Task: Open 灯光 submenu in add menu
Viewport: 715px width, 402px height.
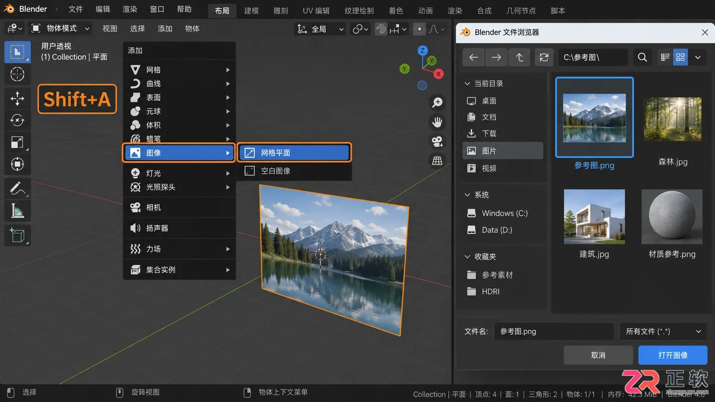Action: pos(179,173)
